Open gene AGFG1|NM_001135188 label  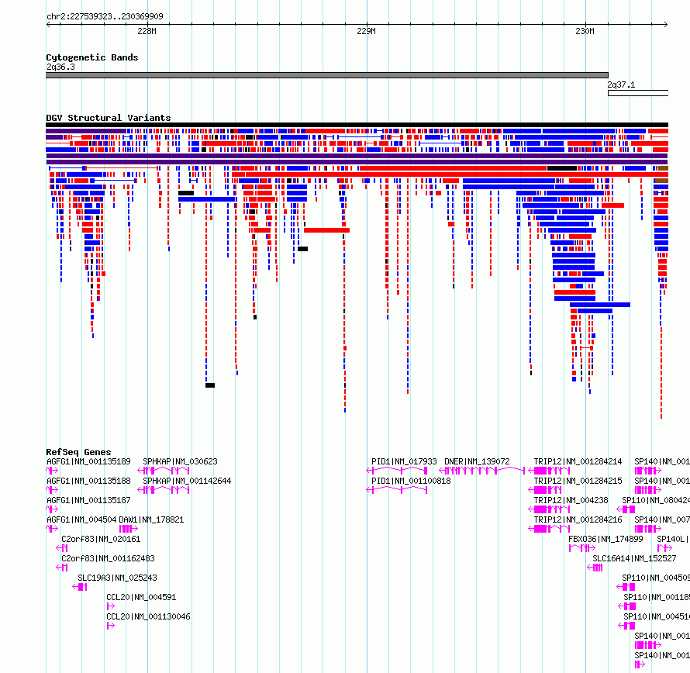(88, 481)
